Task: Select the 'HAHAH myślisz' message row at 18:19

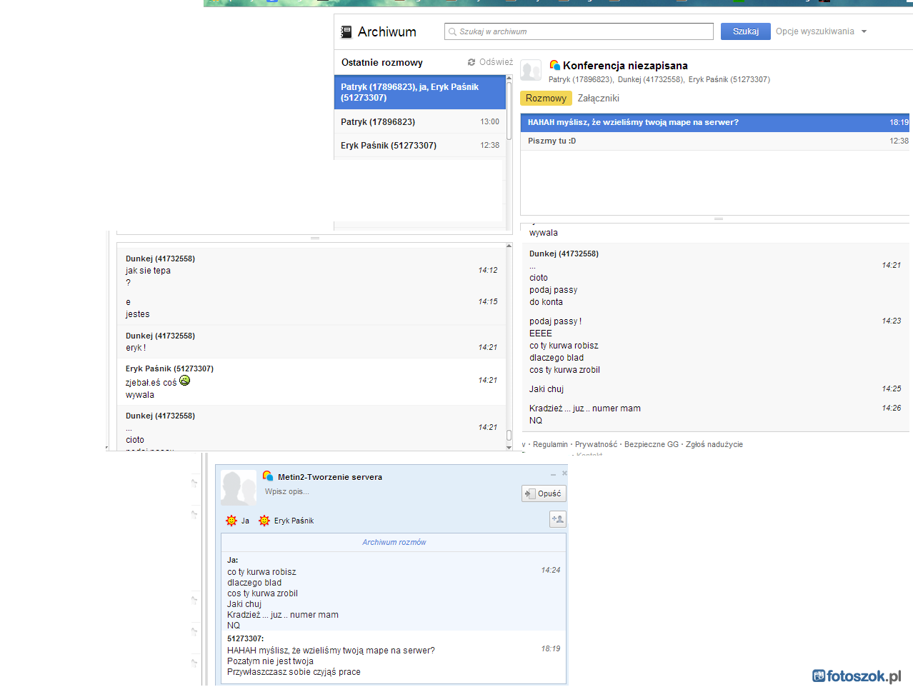Action: (x=715, y=122)
